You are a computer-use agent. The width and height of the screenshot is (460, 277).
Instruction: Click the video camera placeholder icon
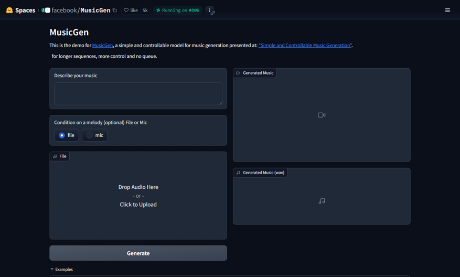coord(322,115)
